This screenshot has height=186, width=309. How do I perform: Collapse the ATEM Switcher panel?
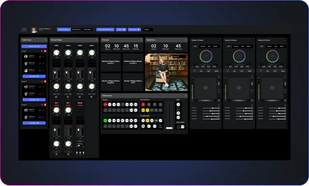point(185,96)
